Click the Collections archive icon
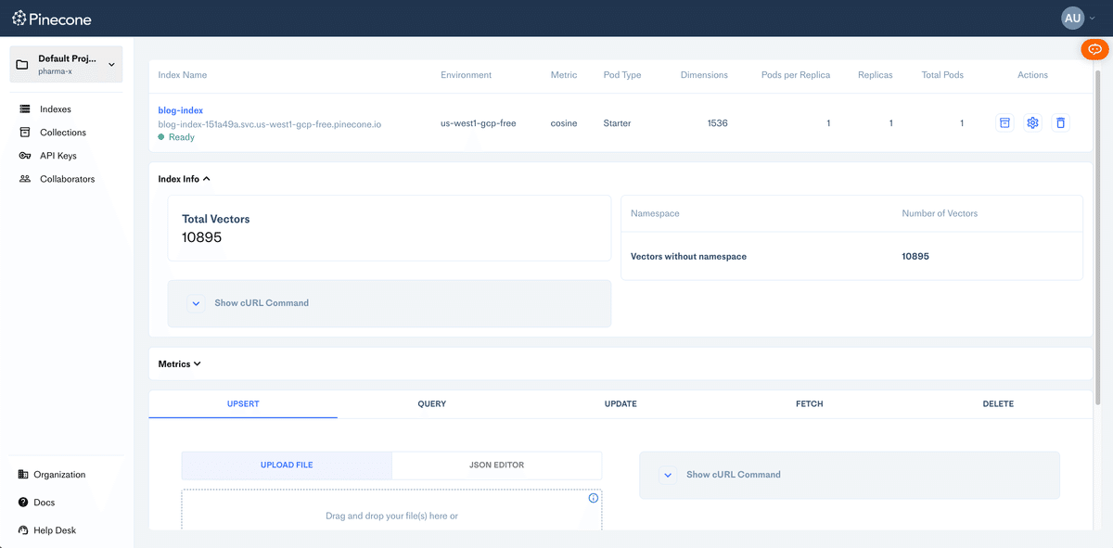1113x548 pixels. point(24,133)
